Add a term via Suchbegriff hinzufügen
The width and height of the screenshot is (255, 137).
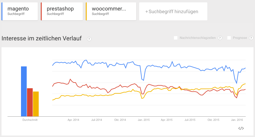click(173, 12)
